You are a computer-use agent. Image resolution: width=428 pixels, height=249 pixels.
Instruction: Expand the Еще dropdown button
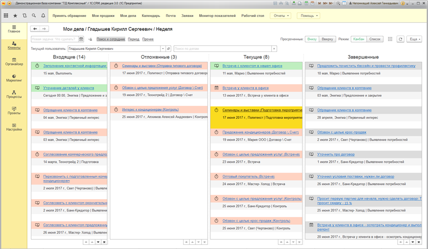click(x=414, y=39)
